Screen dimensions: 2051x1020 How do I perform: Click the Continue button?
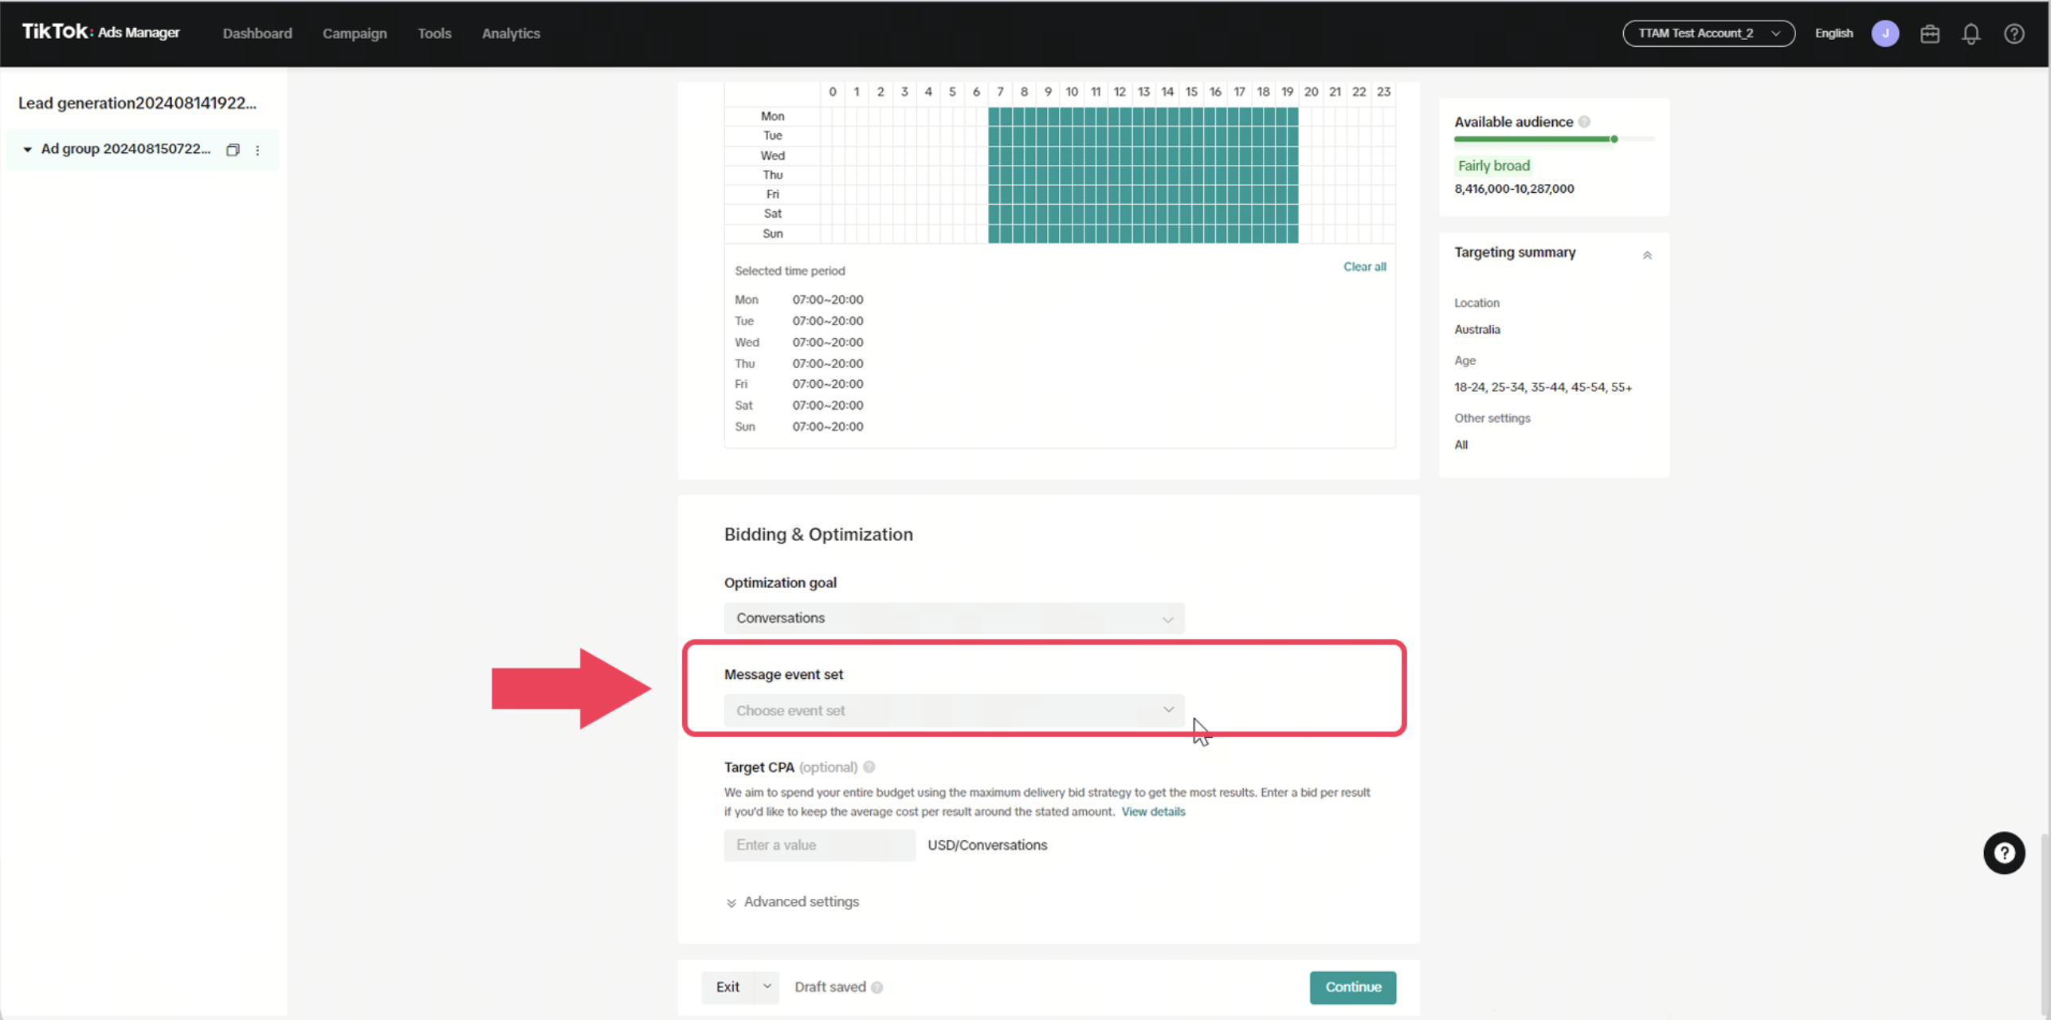tap(1352, 987)
